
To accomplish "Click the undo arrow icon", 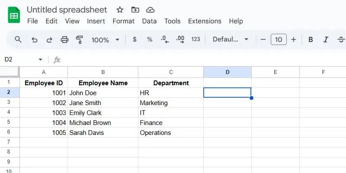I will 35,39.
